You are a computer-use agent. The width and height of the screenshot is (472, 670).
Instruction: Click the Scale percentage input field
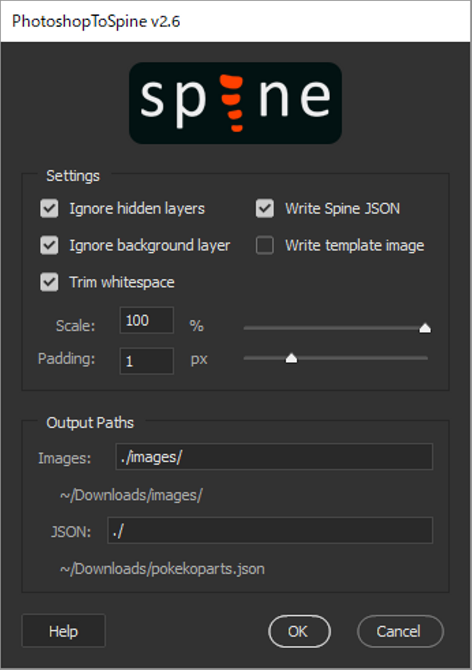[x=147, y=320]
